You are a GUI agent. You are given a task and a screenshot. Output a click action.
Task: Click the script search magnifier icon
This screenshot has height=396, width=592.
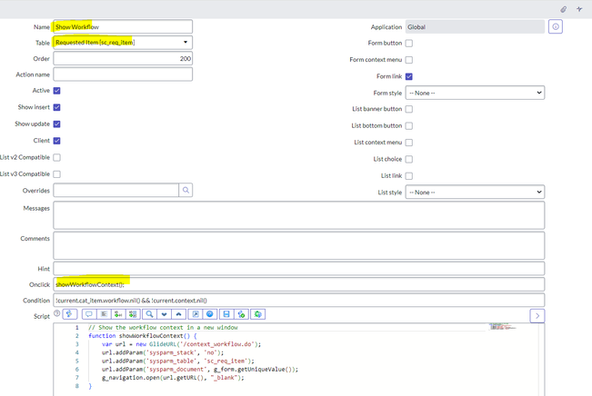pyautogui.click(x=149, y=314)
